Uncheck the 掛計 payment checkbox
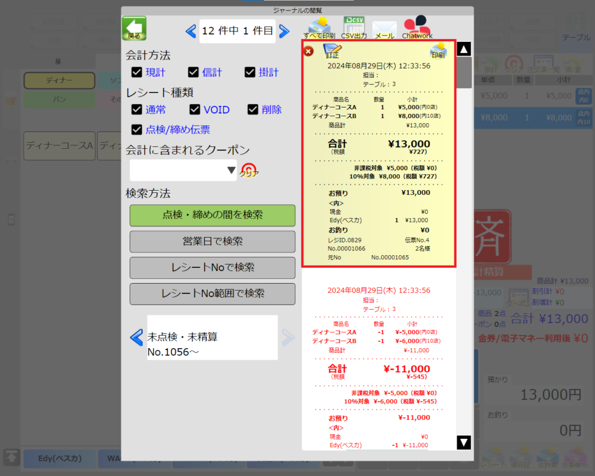 click(x=250, y=72)
